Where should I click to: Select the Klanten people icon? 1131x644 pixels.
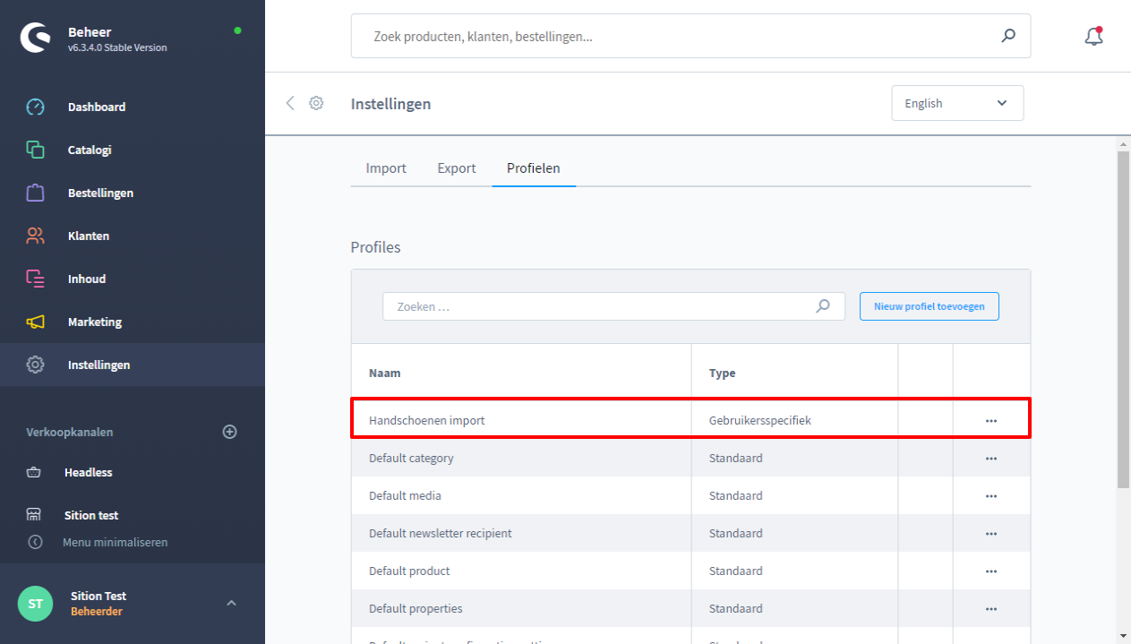(35, 236)
